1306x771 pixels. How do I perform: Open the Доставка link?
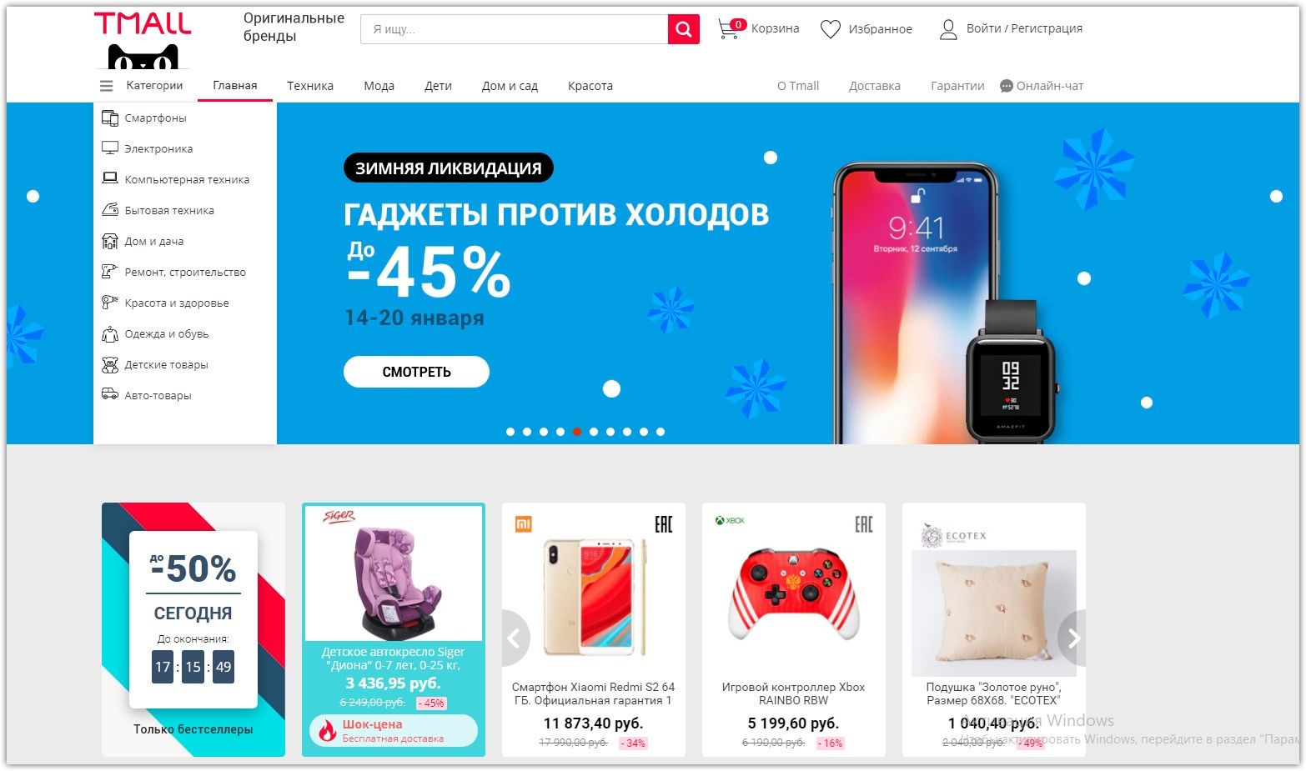(x=875, y=86)
